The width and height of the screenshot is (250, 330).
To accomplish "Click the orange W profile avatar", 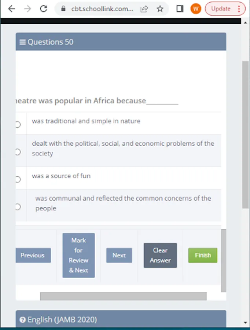I will point(196,9).
